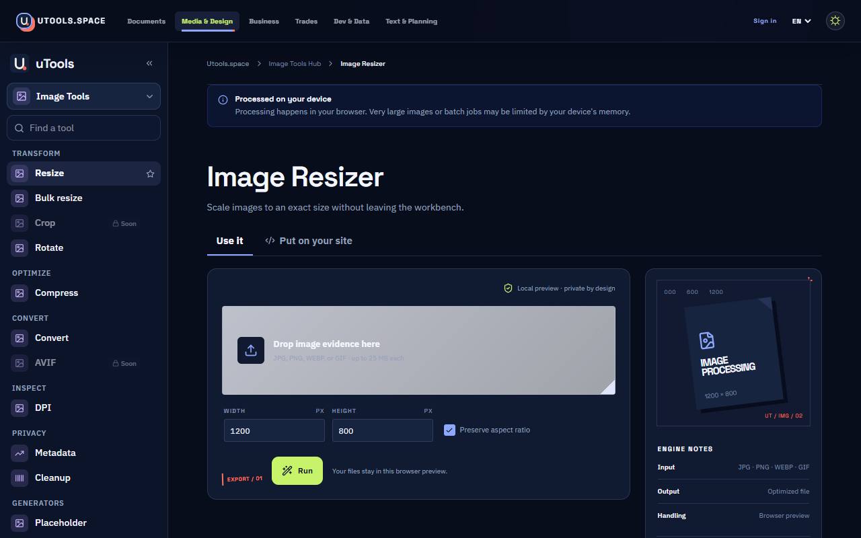Favorite the Resize tool with star
The height and width of the screenshot is (538, 861).
point(150,174)
